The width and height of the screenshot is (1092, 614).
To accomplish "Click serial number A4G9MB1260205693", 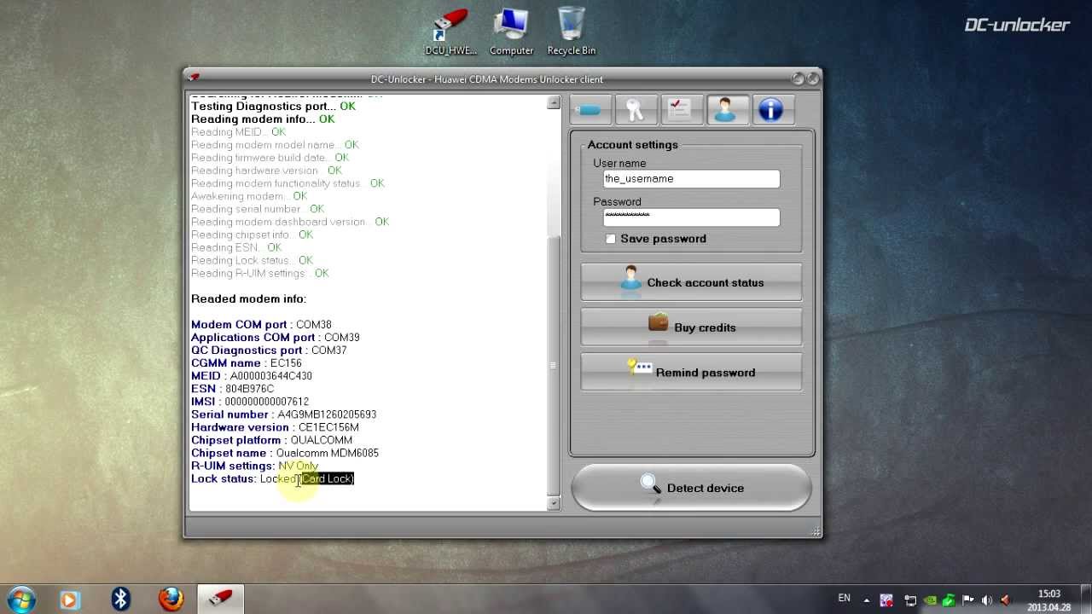I will pos(327,414).
